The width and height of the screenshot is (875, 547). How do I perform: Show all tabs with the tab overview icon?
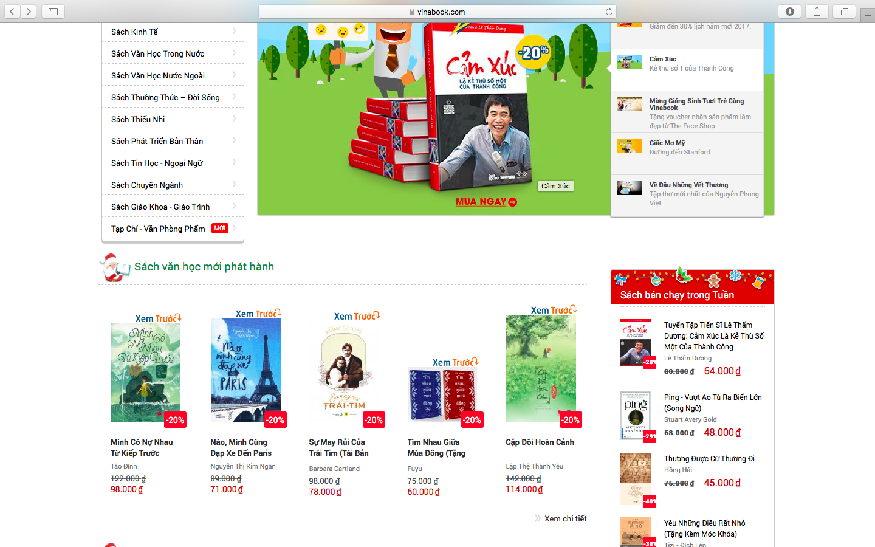[x=845, y=12]
